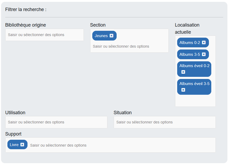Open the Utilisation options selector
This screenshot has width=229, height=165.
(56, 122)
